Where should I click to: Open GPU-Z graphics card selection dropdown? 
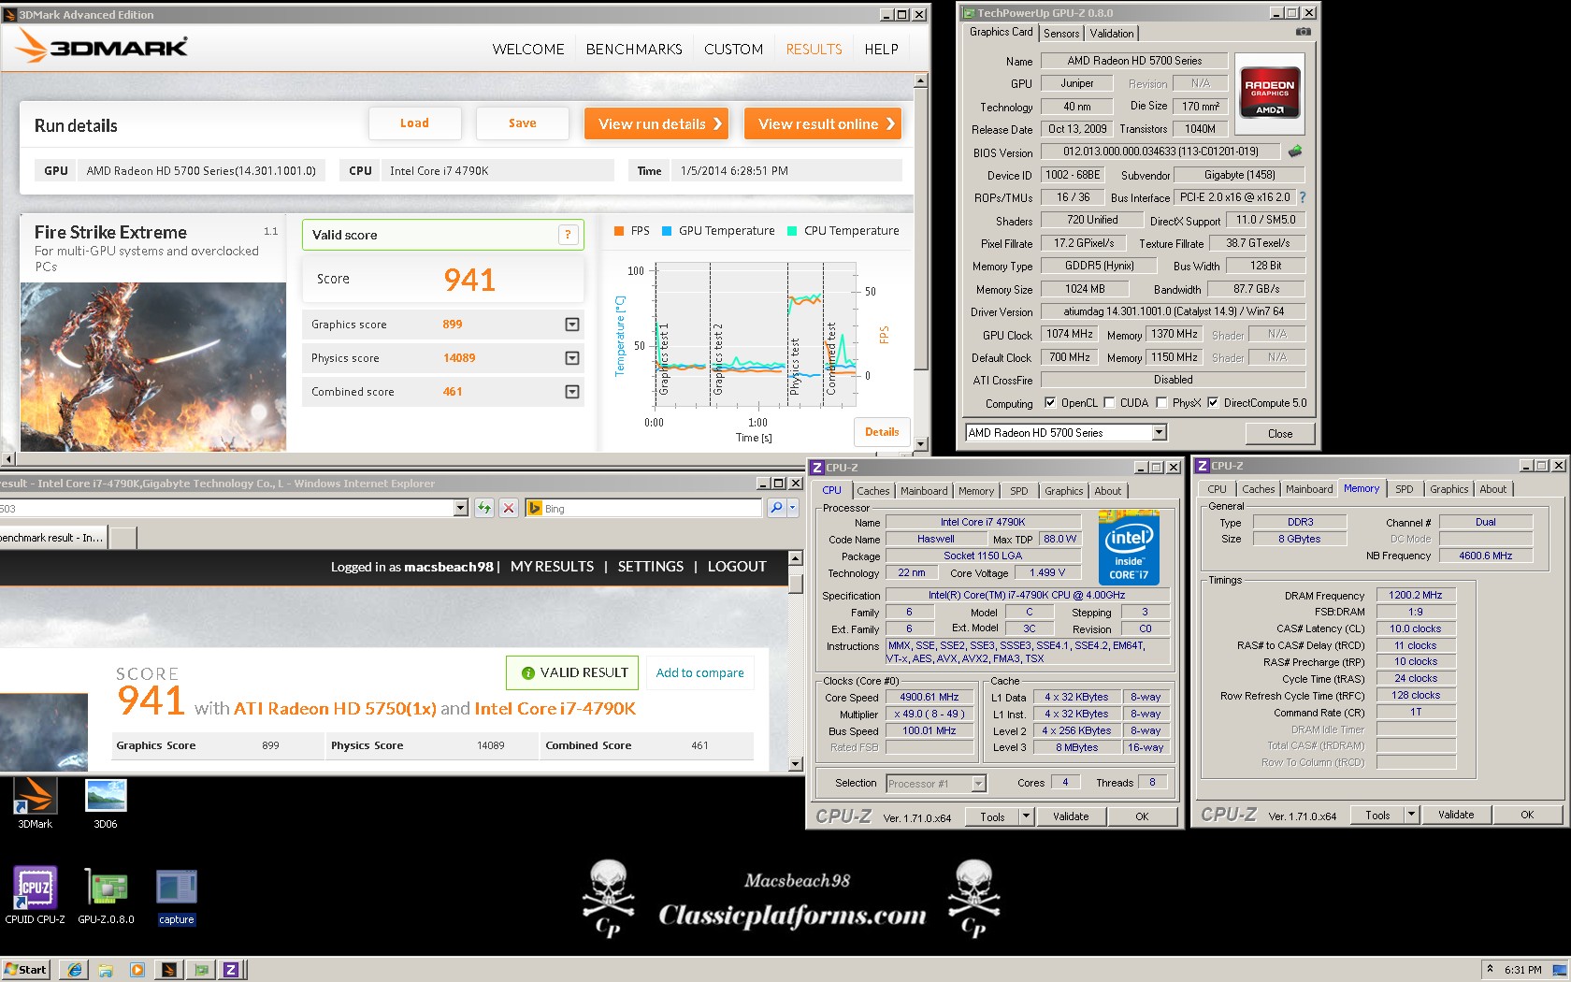point(1159,432)
